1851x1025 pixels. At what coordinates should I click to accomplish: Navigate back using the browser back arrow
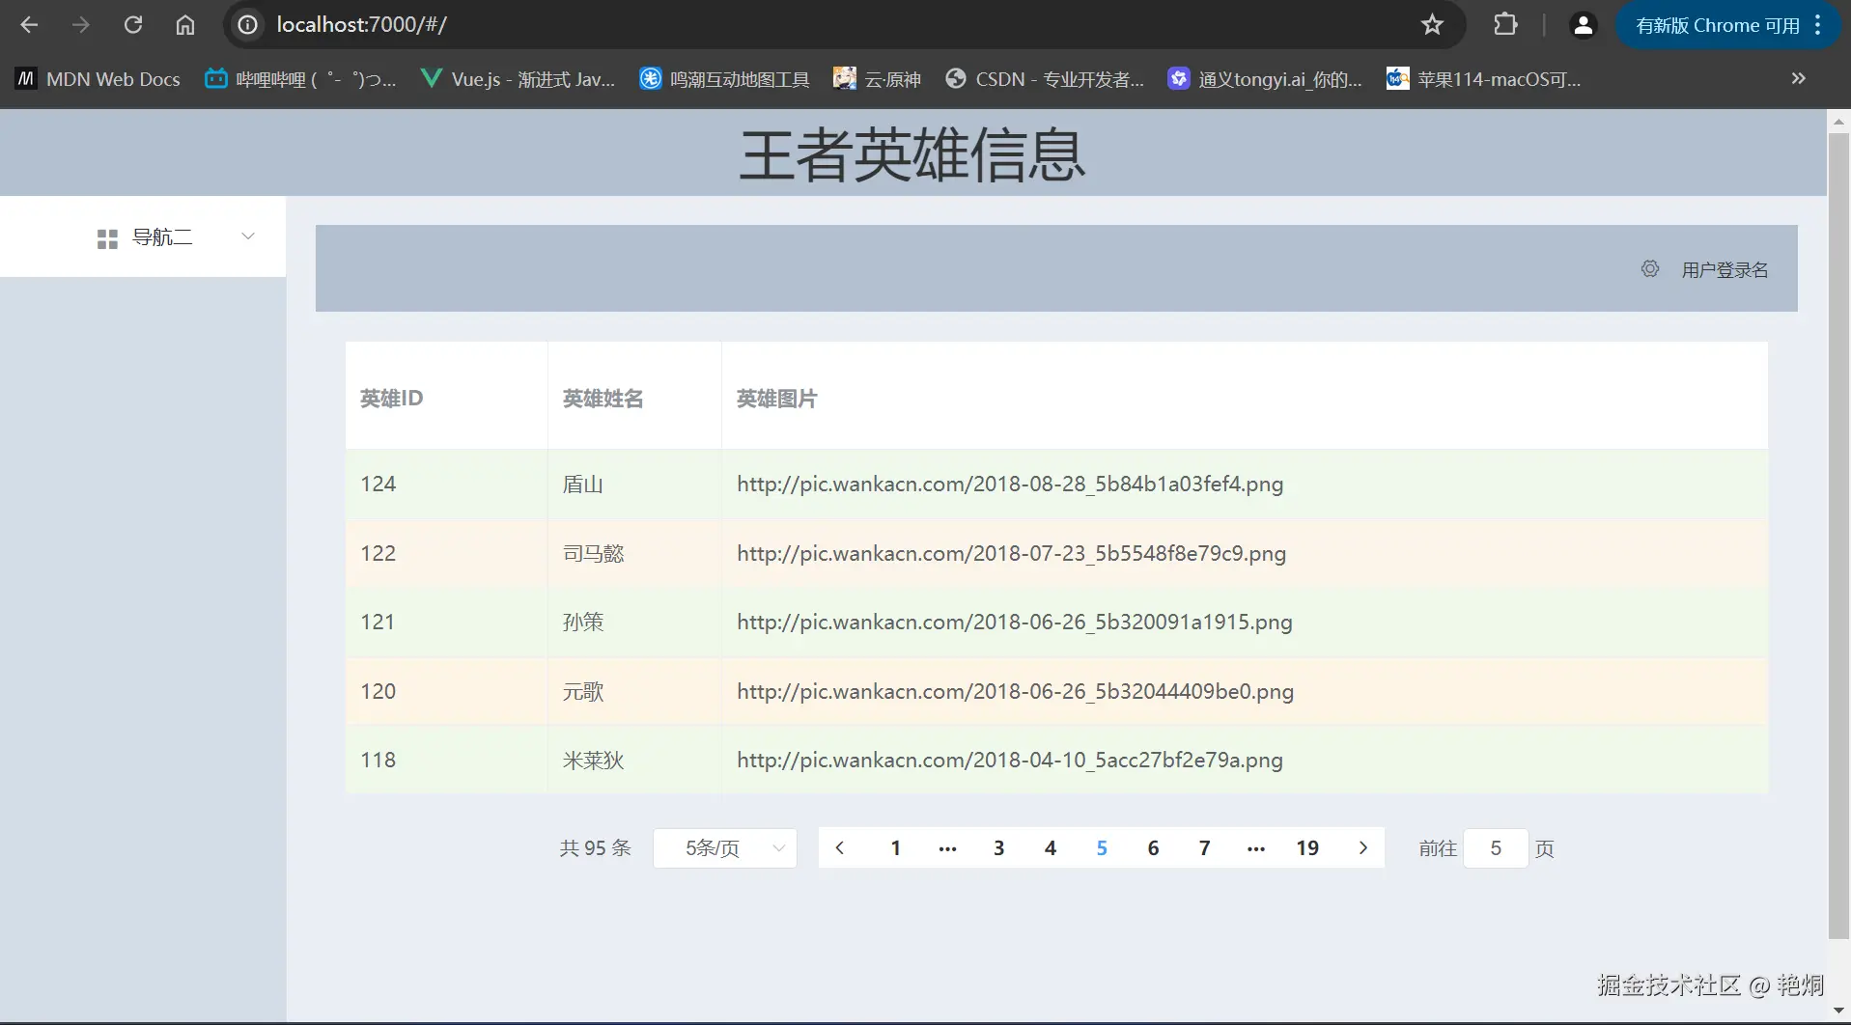pyautogui.click(x=29, y=24)
